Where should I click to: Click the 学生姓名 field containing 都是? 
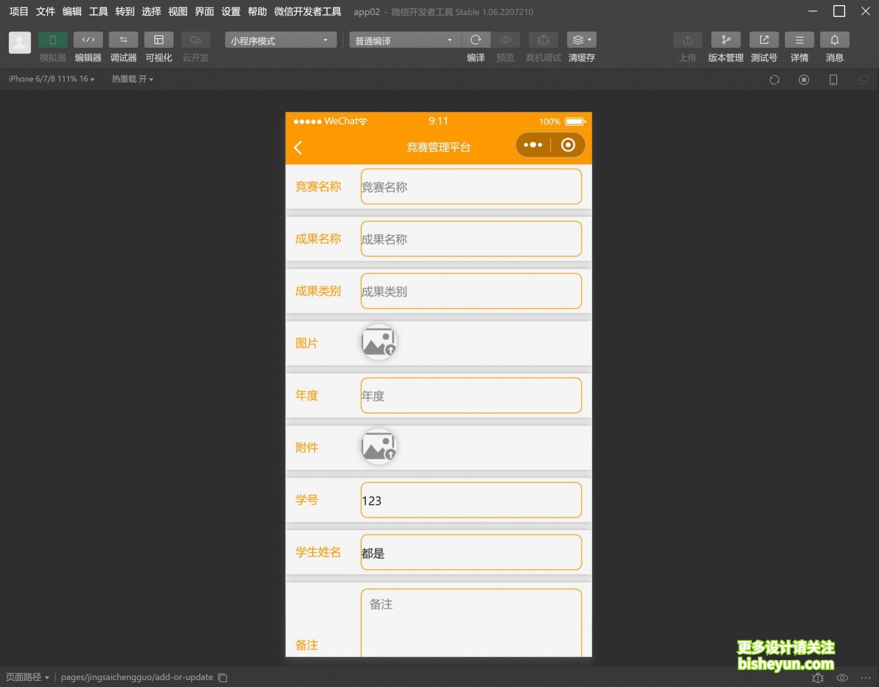point(471,552)
